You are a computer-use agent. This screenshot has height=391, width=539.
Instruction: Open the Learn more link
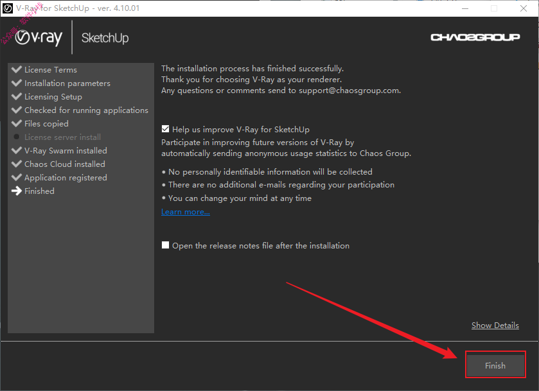point(186,212)
